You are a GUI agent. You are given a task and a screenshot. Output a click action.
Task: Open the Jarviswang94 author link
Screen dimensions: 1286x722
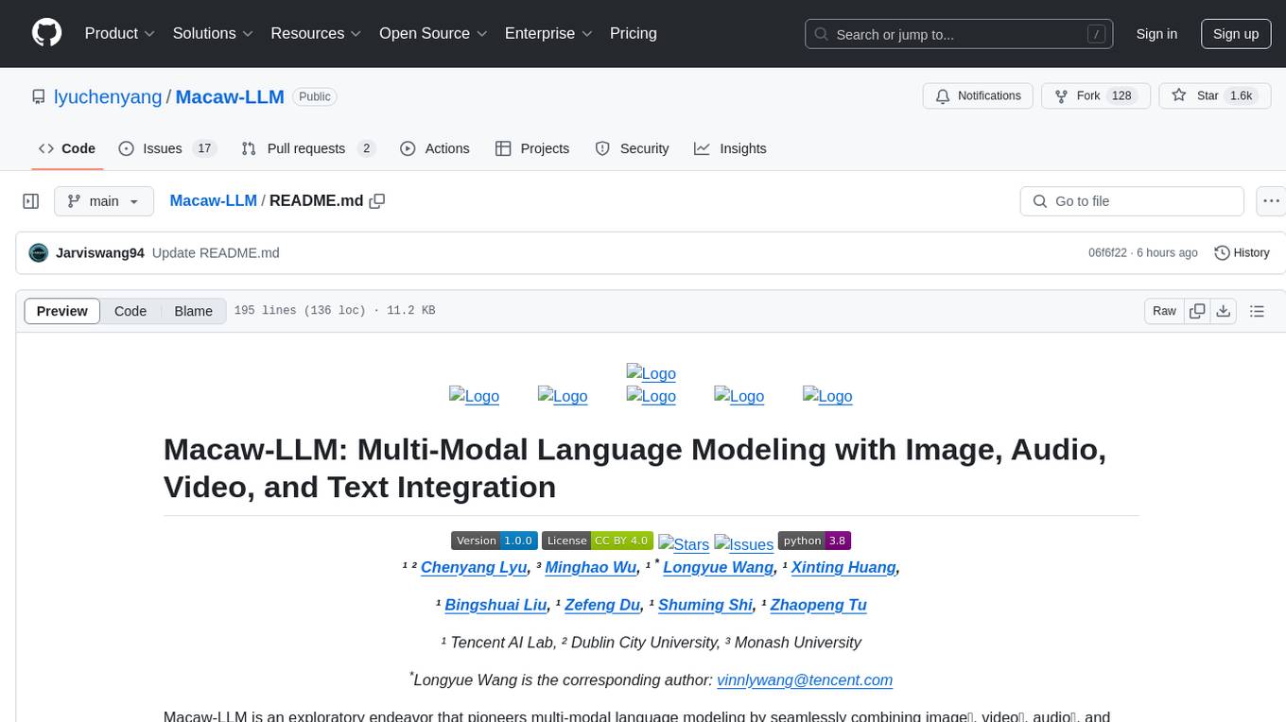click(x=100, y=252)
